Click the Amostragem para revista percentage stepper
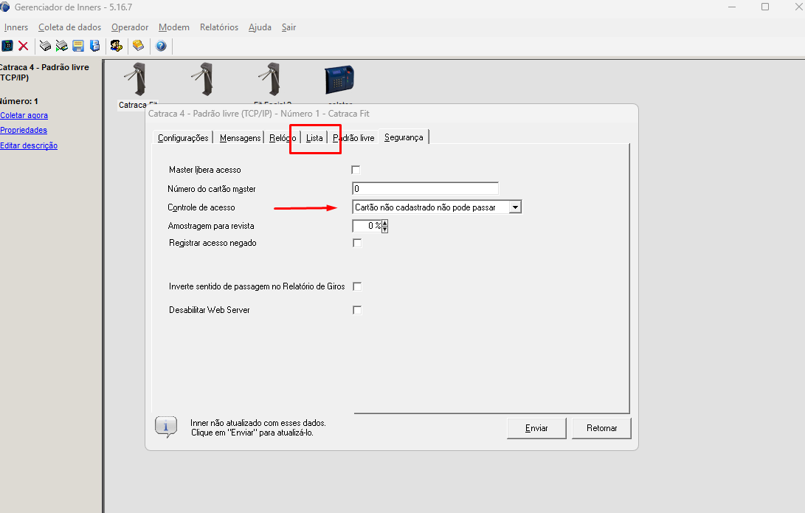 pyautogui.click(x=384, y=227)
